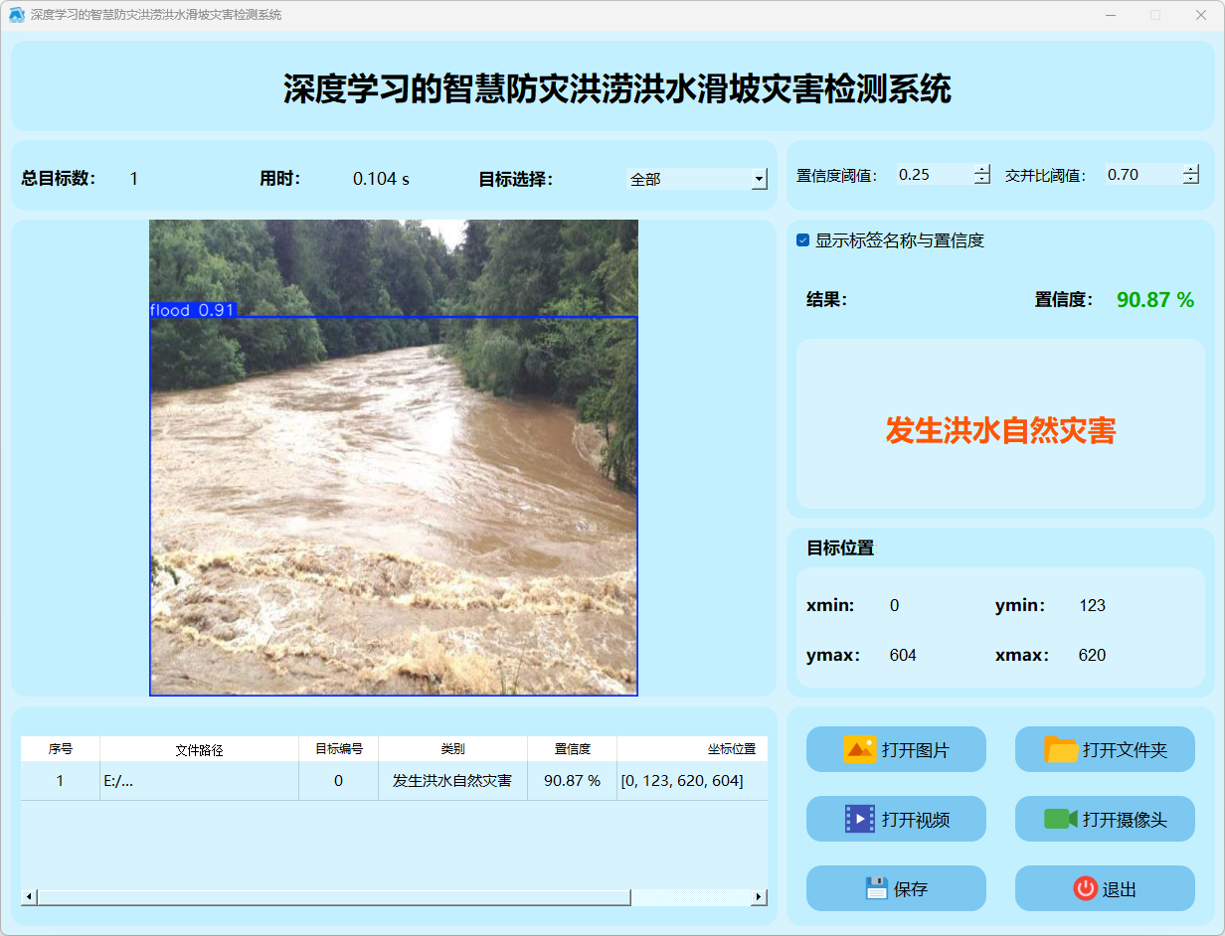The width and height of the screenshot is (1225, 936).
Task: Click the IoU threshold value field 0.70
Action: [x=1141, y=175]
